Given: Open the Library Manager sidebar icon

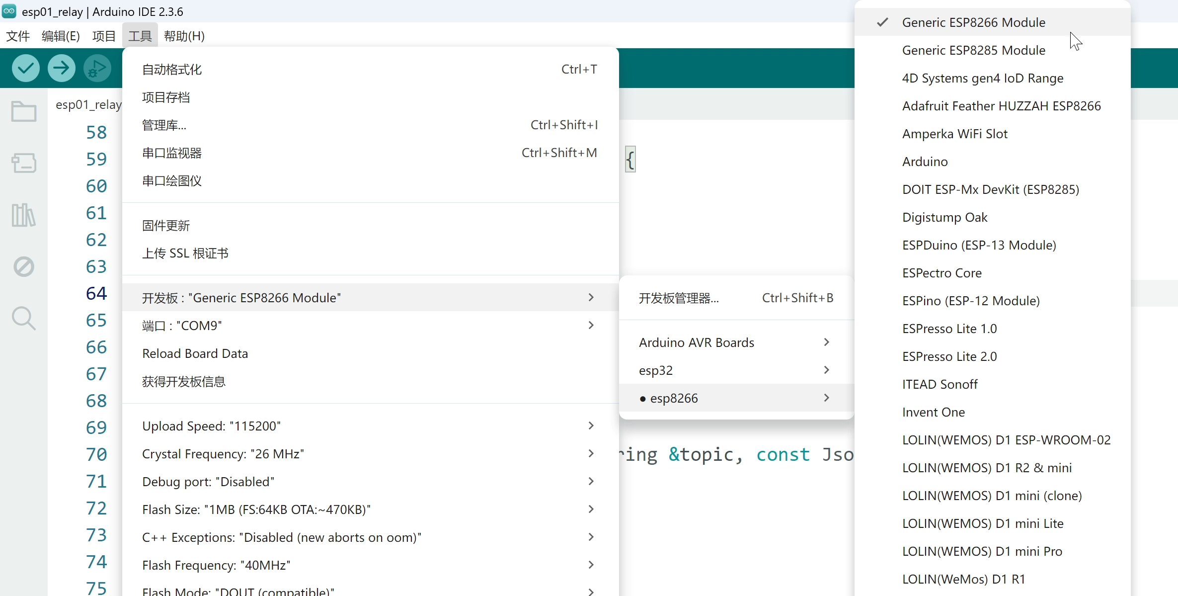Looking at the screenshot, I should coord(23,215).
